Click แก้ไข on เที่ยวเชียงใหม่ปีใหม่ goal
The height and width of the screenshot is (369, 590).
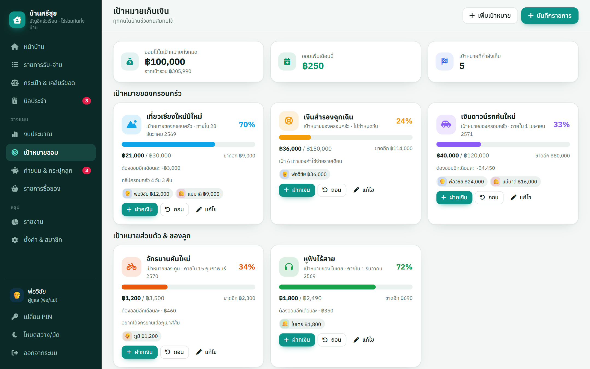(x=206, y=209)
